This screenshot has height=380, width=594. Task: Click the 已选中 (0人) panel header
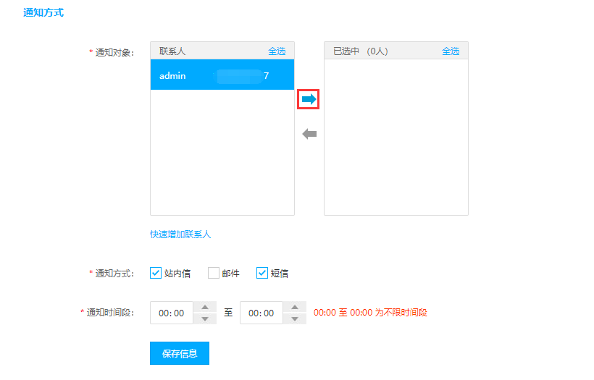(x=361, y=51)
